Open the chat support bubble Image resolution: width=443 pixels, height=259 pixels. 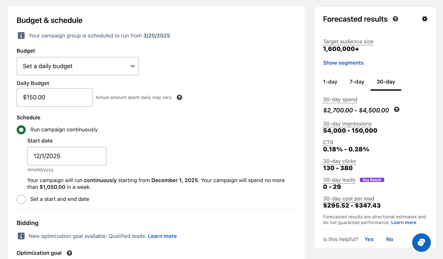(x=421, y=243)
